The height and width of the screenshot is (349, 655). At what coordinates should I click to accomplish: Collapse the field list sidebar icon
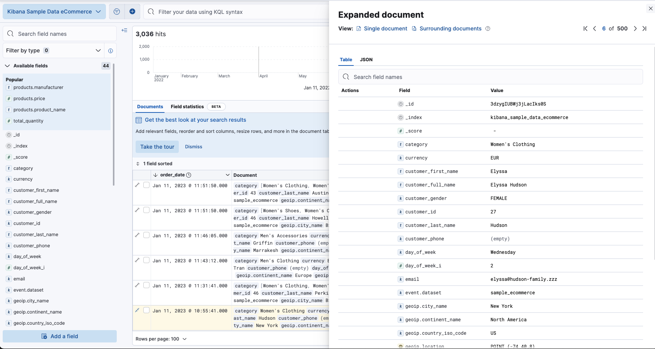pyautogui.click(x=124, y=30)
